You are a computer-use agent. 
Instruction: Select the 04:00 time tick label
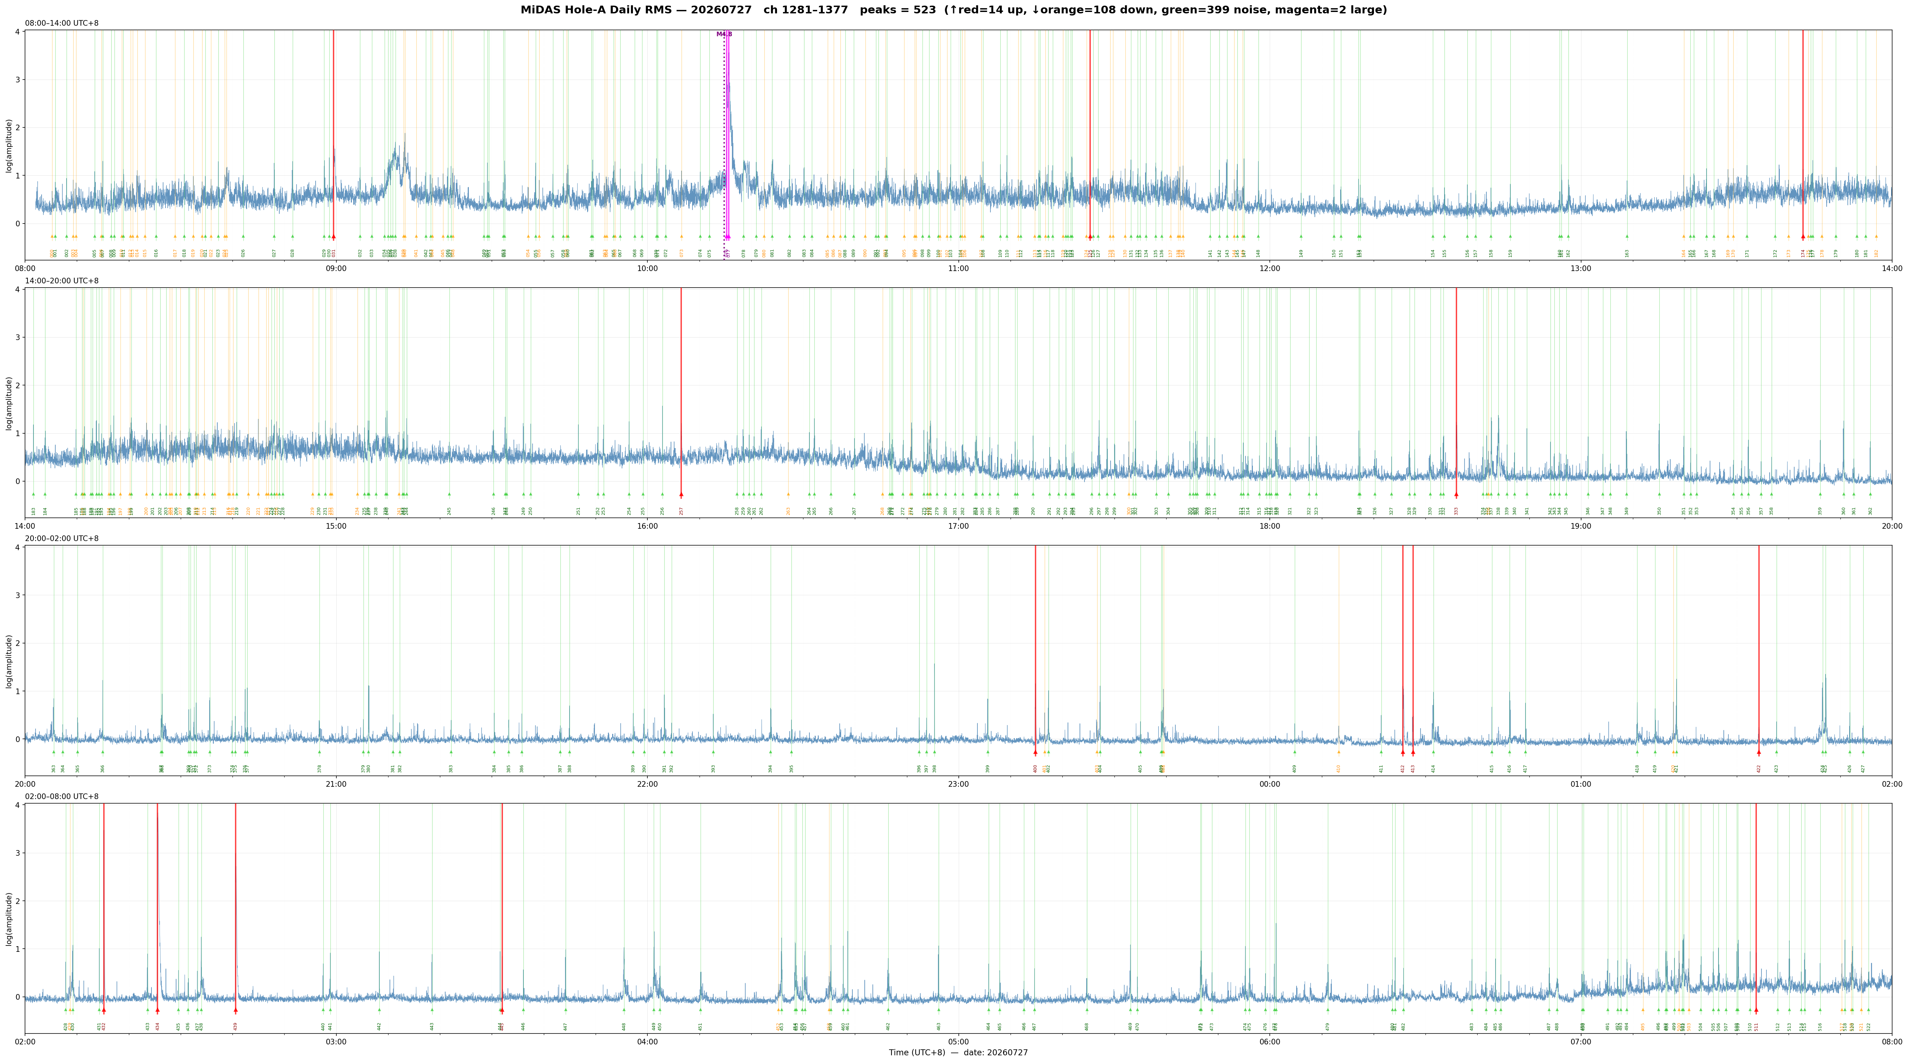(x=647, y=1041)
